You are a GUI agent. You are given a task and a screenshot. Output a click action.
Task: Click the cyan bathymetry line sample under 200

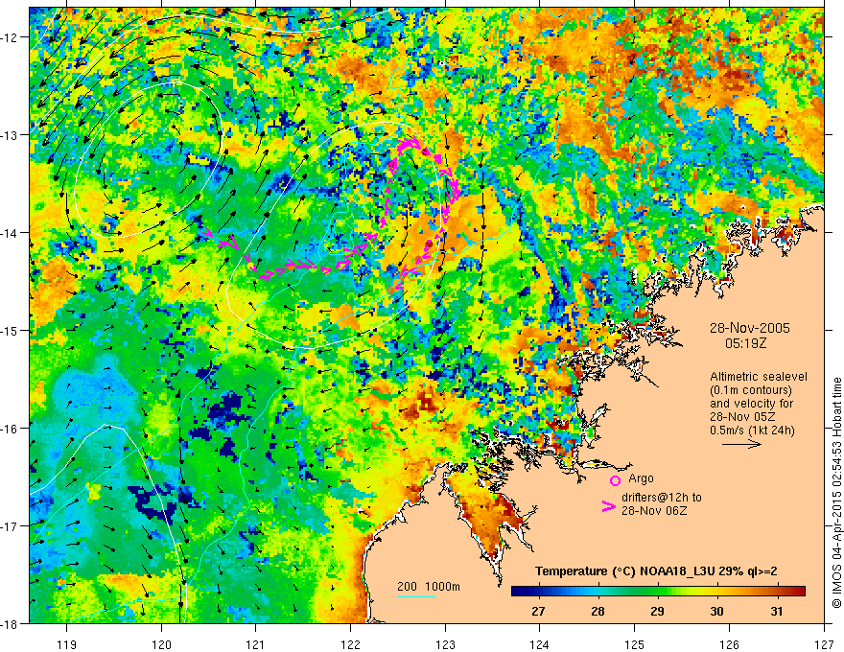pos(415,596)
